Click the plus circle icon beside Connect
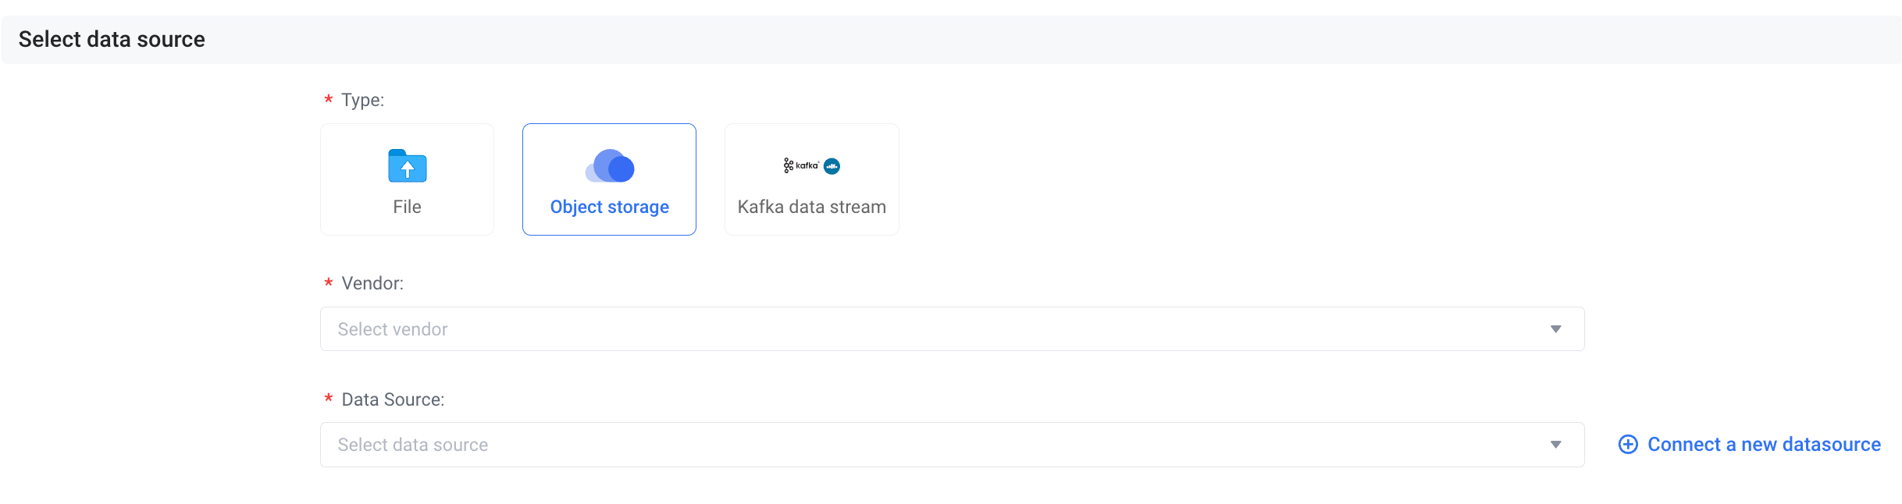This screenshot has width=1902, height=504. click(1628, 445)
